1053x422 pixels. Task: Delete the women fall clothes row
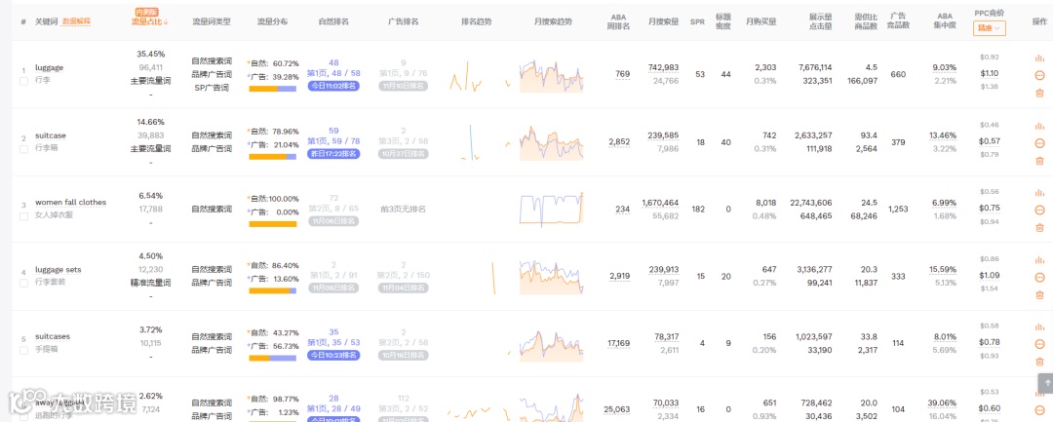(x=1039, y=227)
